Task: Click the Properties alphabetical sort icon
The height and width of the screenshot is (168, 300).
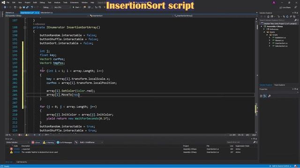Action: coord(265,96)
